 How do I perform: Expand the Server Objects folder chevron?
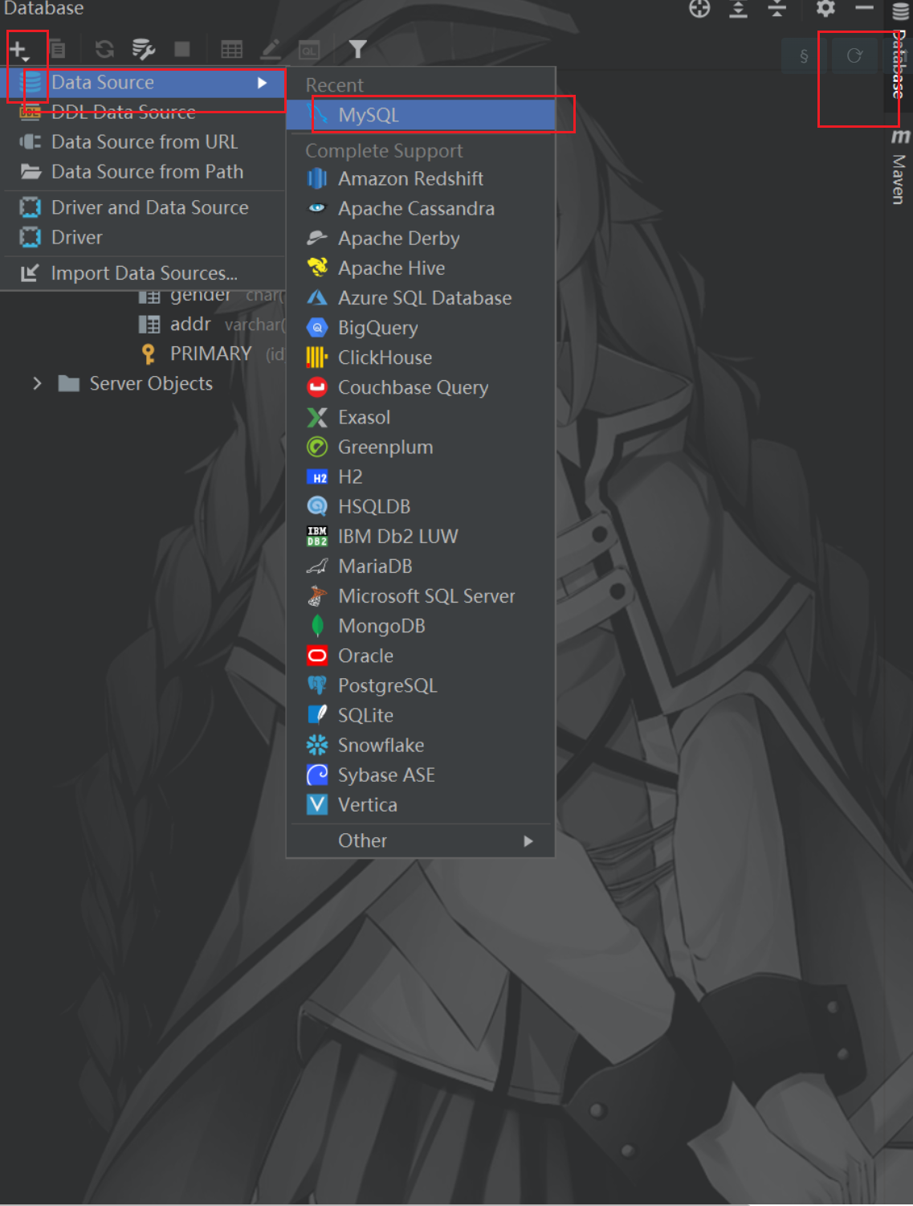(x=37, y=384)
